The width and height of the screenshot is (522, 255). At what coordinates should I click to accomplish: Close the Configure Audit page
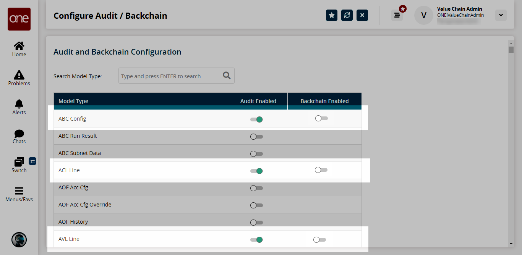[x=362, y=15]
